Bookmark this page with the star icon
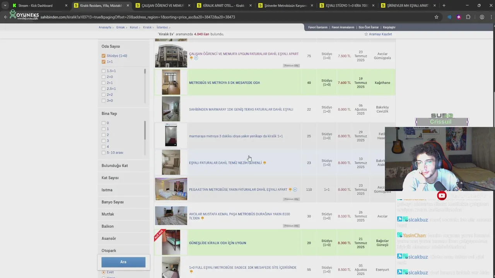 [437, 17]
